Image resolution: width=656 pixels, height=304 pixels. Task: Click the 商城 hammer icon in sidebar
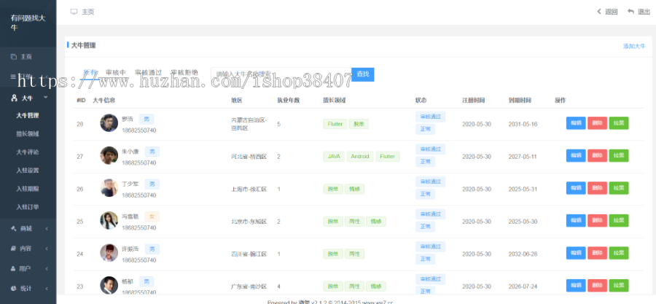pyautogui.click(x=14, y=228)
